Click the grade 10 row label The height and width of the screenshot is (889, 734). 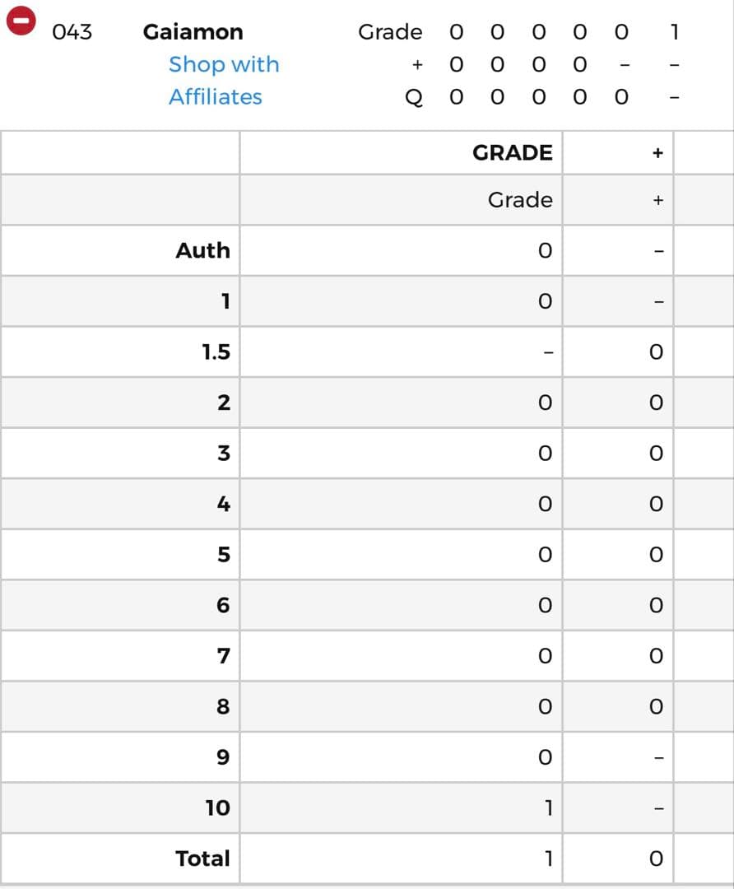(x=217, y=808)
